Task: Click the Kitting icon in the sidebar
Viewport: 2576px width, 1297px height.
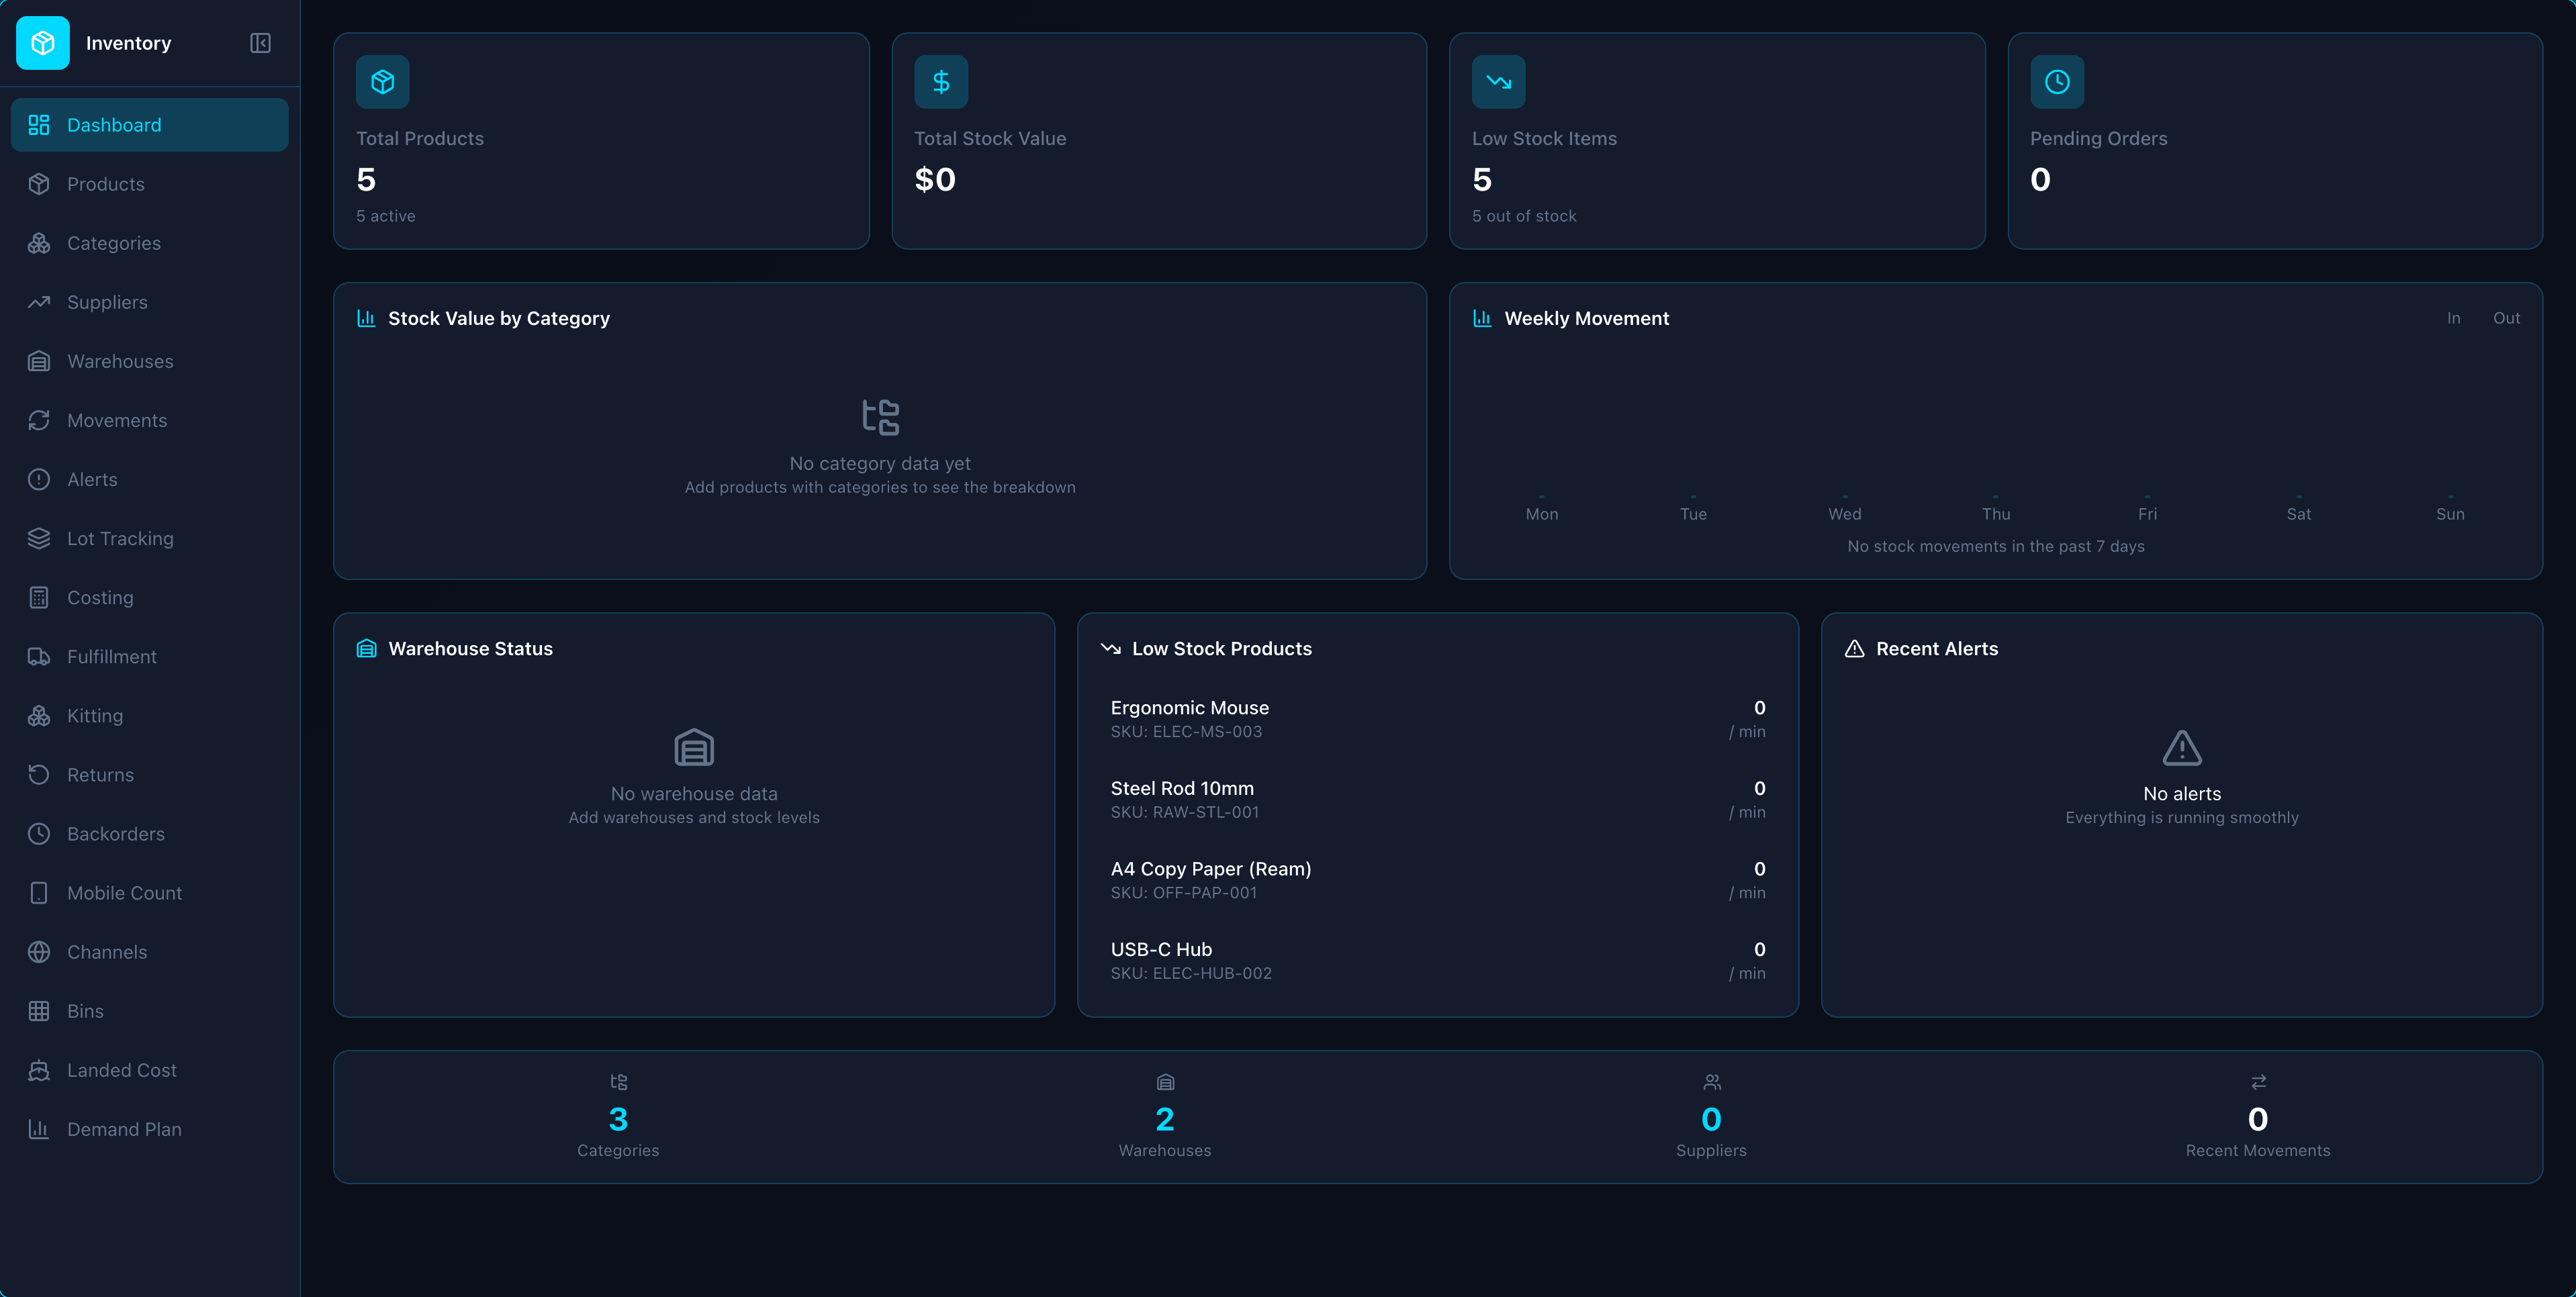Action: coord(39,715)
